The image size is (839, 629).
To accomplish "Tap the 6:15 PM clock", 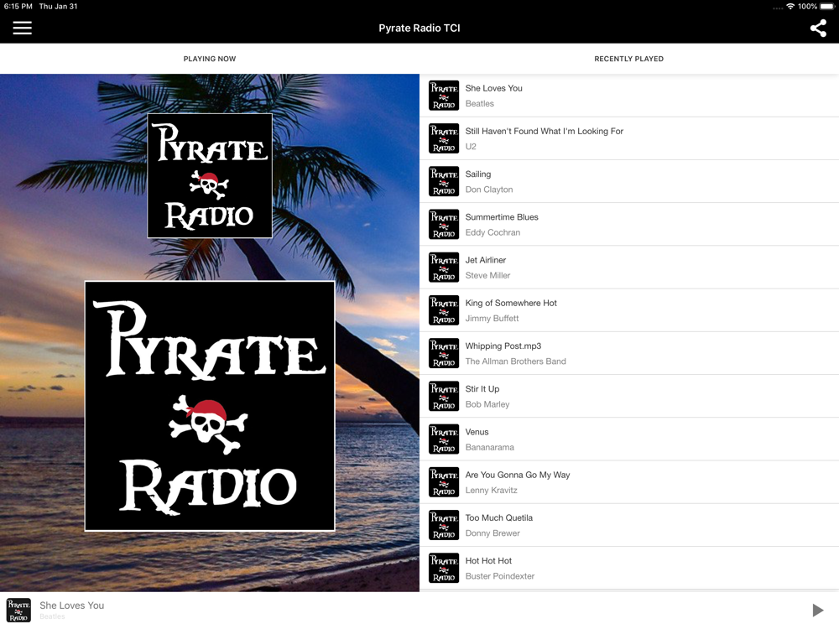I will tap(18, 7).
